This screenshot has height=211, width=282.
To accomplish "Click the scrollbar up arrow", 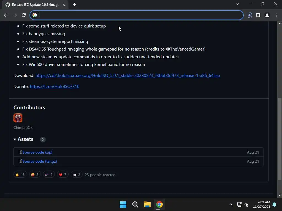I will coord(280,24).
